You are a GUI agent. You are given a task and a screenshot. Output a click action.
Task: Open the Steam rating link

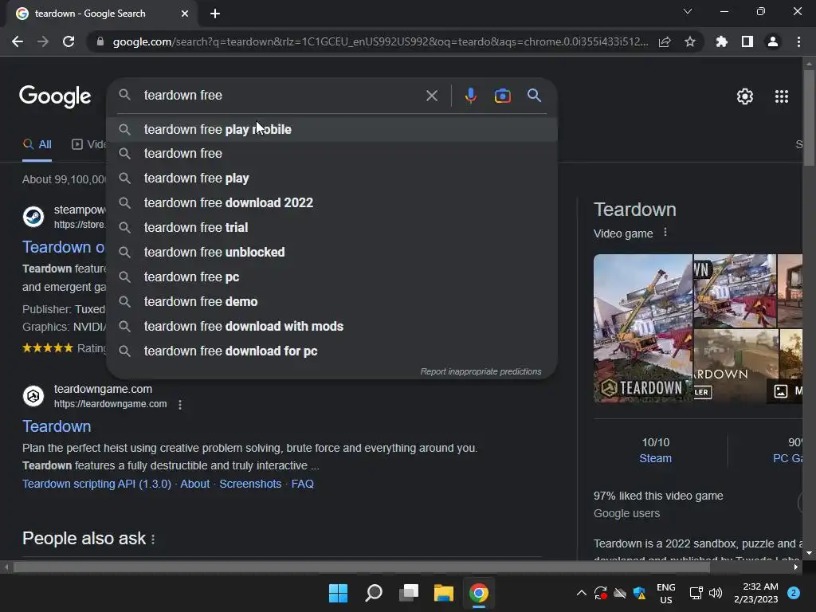pos(655,458)
